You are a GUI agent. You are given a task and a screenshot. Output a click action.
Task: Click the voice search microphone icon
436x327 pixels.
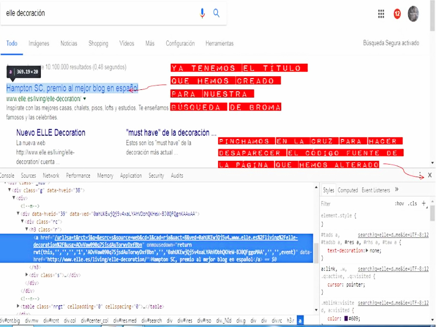click(202, 13)
